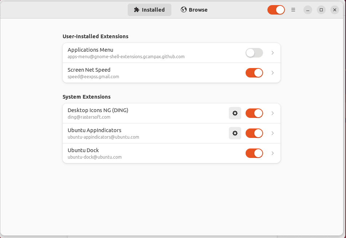Switch to the Browse tab
This screenshot has width=346, height=238.
click(x=194, y=9)
